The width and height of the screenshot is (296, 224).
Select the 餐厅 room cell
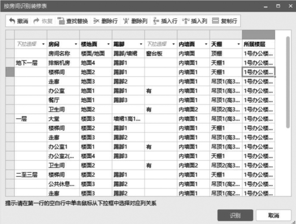63,100
